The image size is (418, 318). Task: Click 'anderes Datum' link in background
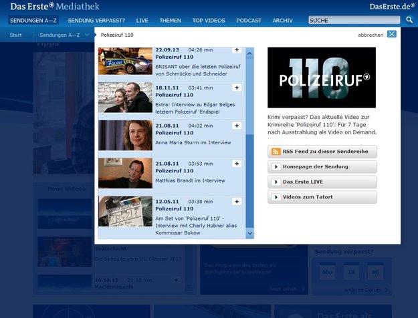366,290
